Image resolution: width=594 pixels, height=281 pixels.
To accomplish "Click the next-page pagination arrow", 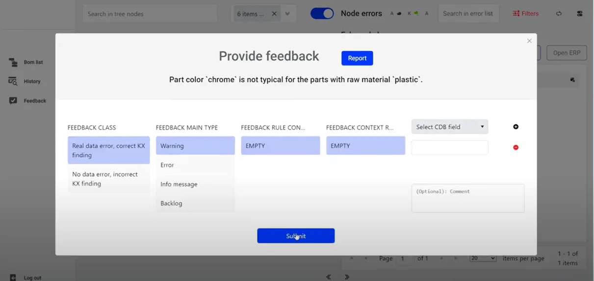I will [x=441, y=258].
